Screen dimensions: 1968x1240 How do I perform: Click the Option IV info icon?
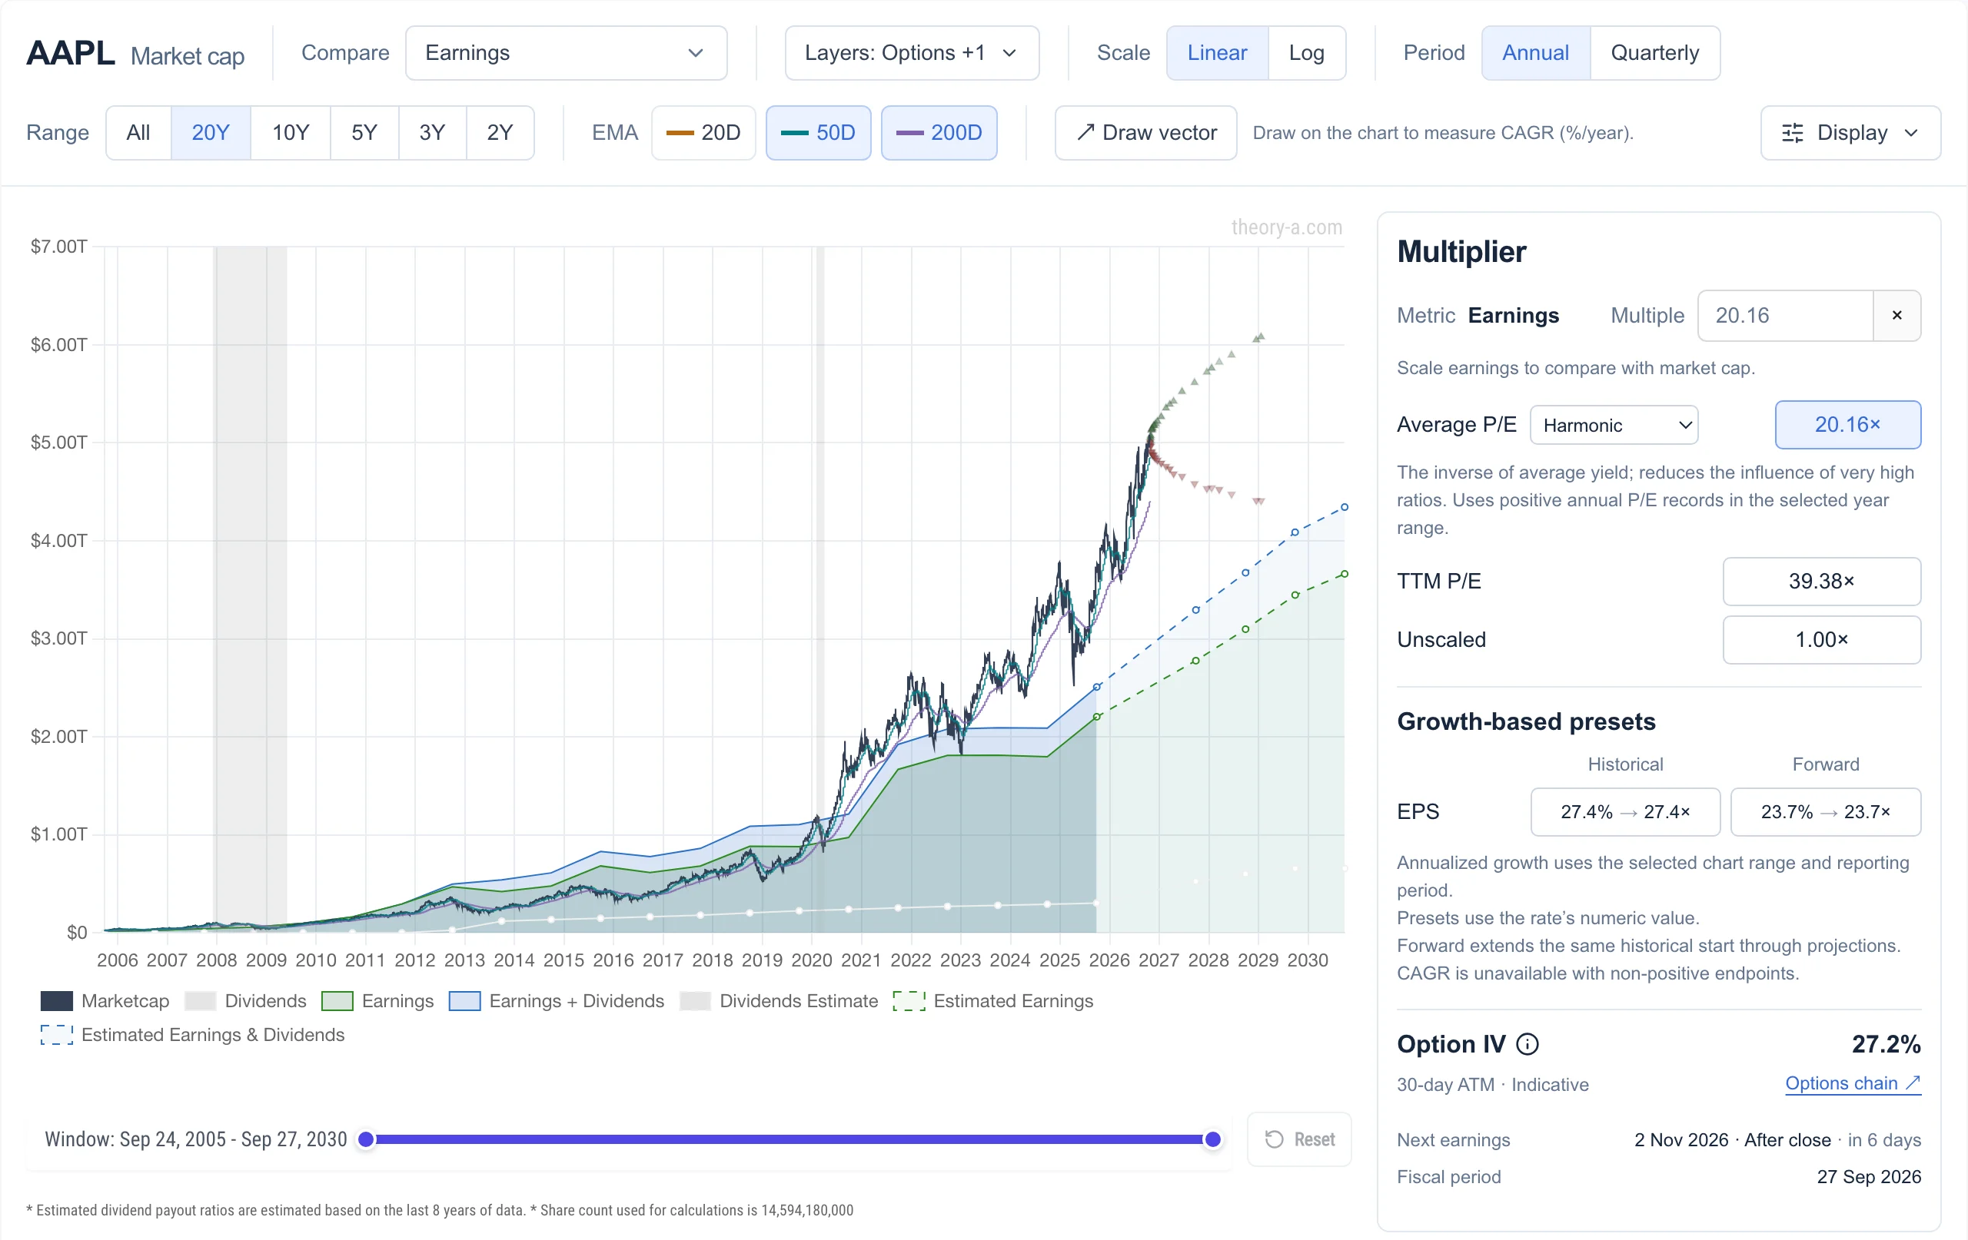[1527, 1044]
